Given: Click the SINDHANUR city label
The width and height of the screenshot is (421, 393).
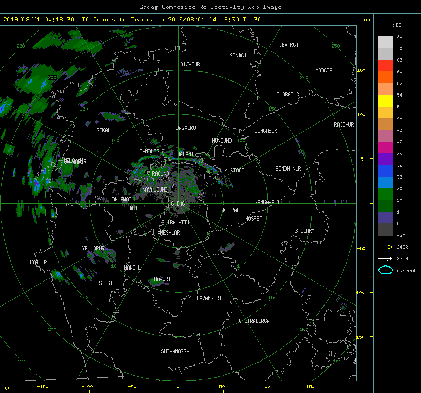Looking at the screenshot, I should click(x=288, y=169).
